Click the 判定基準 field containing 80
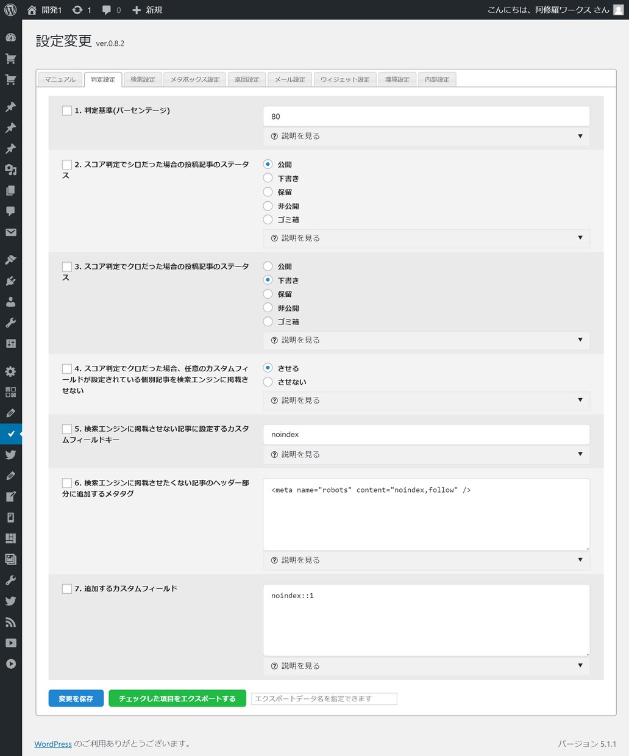Screen dimensions: 629x756 tap(427, 116)
